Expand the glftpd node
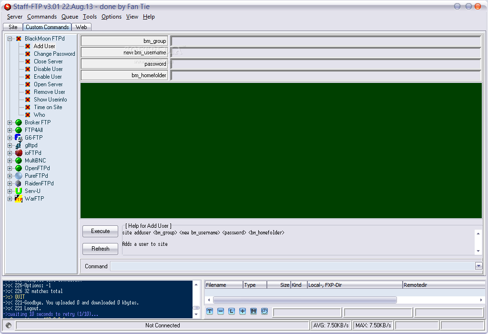This screenshot has height=334, width=488. pyautogui.click(x=10, y=145)
